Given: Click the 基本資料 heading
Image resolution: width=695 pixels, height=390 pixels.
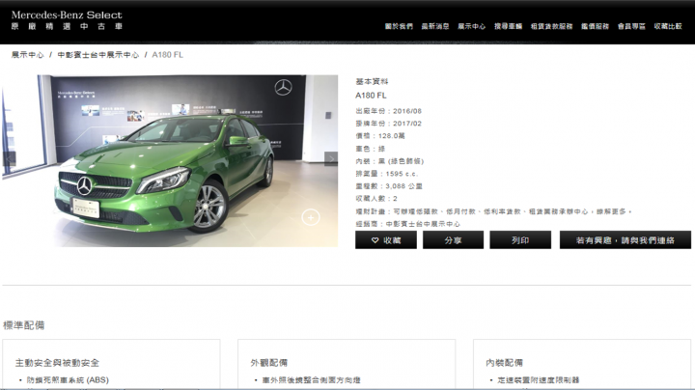Looking at the screenshot, I should 372,81.
